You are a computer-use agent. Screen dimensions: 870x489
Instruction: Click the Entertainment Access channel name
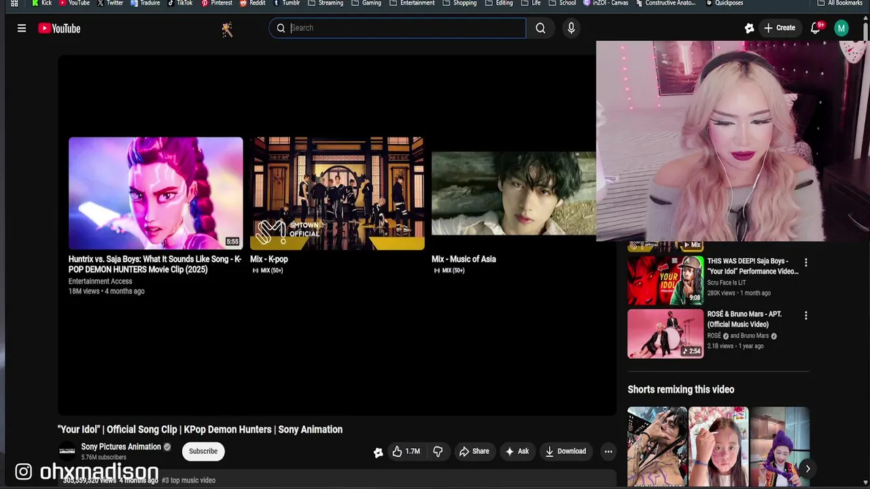click(x=100, y=281)
